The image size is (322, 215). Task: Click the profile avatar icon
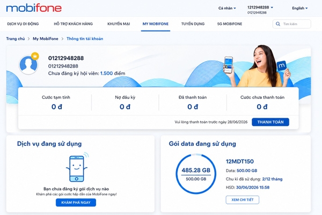[x=28, y=65]
